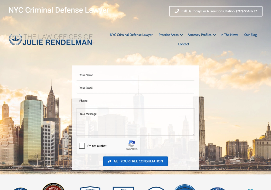Check the I'm not a robot box
Screen dimensions: 271x190
pyautogui.click(x=82, y=146)
